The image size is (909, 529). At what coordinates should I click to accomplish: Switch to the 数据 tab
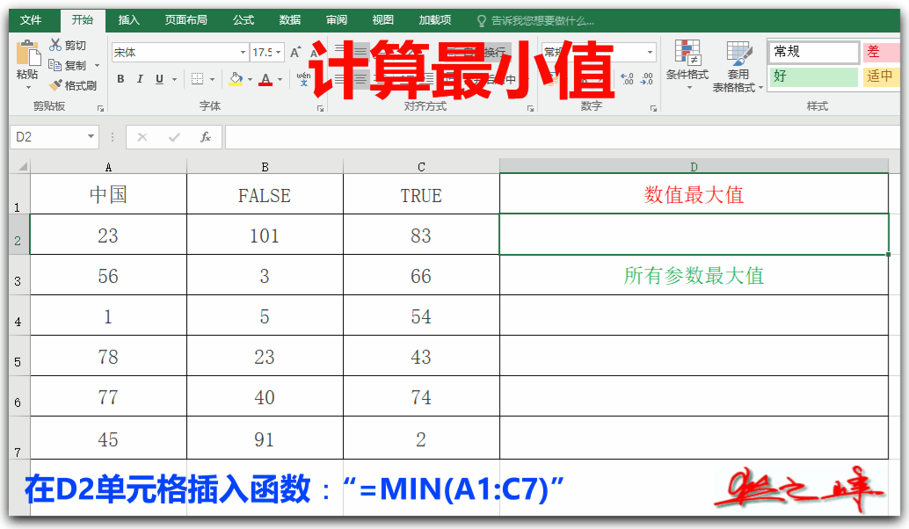point(289,20)
